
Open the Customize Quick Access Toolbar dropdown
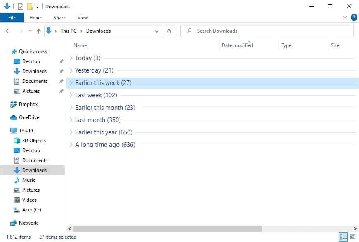[x=37, y=7]
